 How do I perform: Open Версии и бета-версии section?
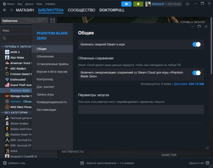coord(52,71)
